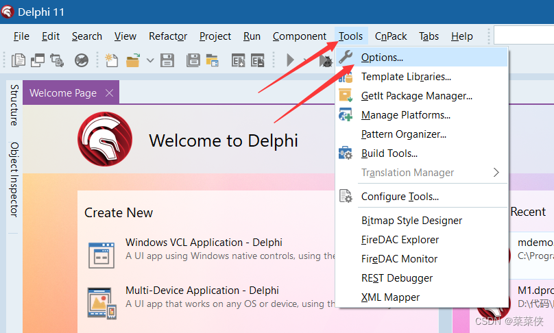Open the Tabs menu
Screen dimensions: 554x333
429,36
